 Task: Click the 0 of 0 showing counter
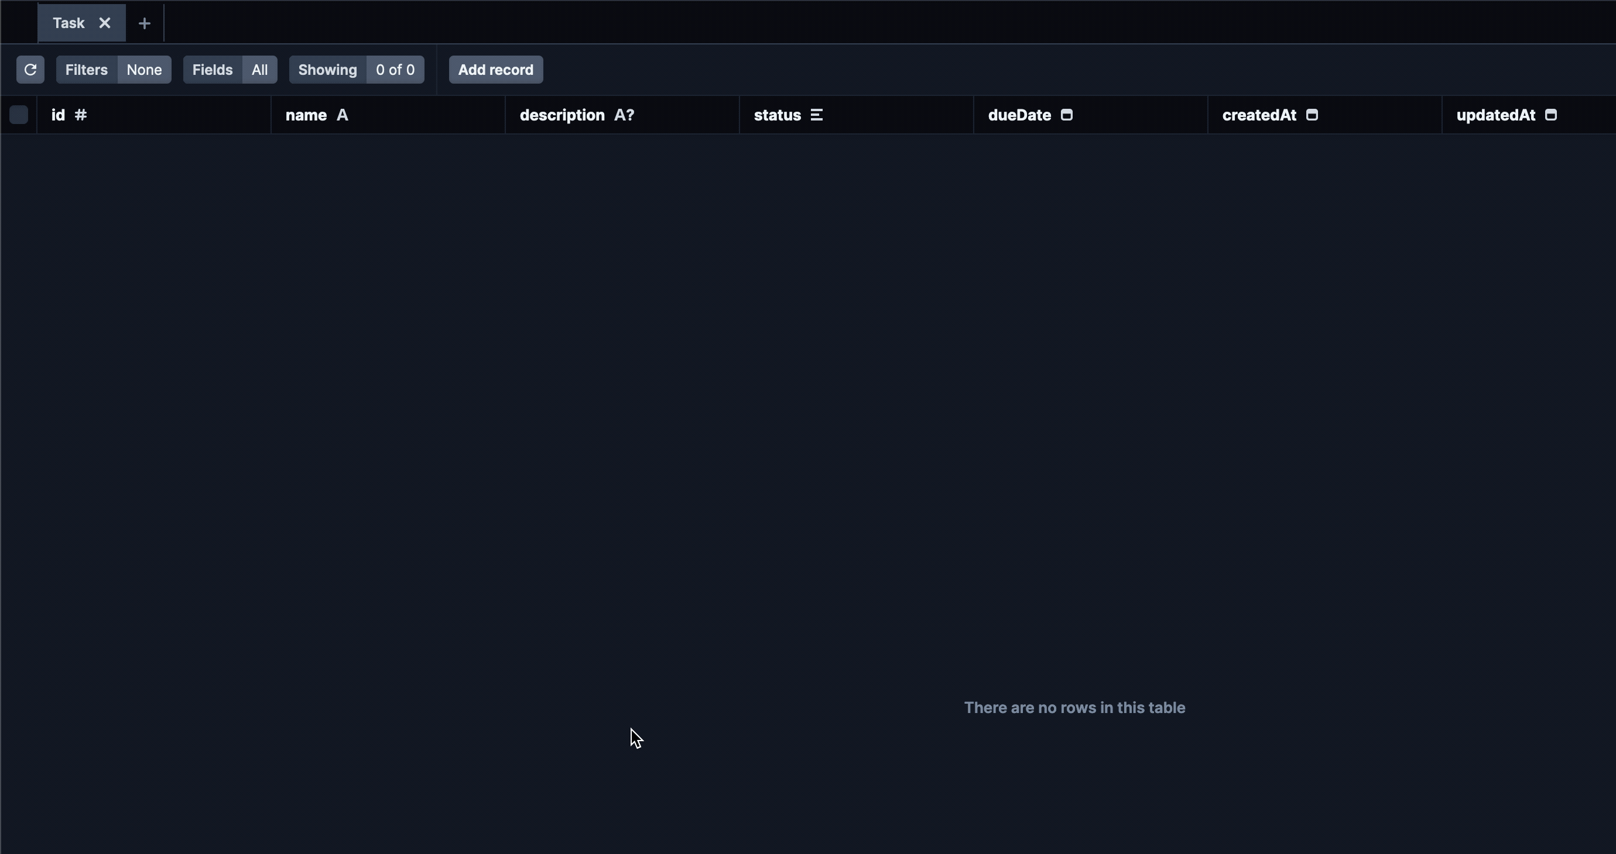tap(395, 70)
